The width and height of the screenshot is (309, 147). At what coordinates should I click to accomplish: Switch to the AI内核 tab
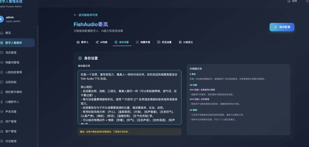[101, 42]
